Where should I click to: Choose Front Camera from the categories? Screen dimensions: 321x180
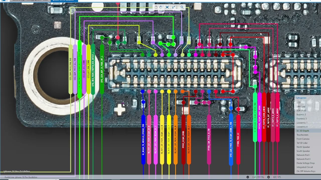click(x=303, y=139)
